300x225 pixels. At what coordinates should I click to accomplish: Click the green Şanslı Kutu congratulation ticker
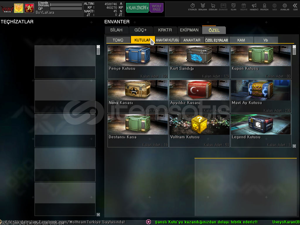206,222
